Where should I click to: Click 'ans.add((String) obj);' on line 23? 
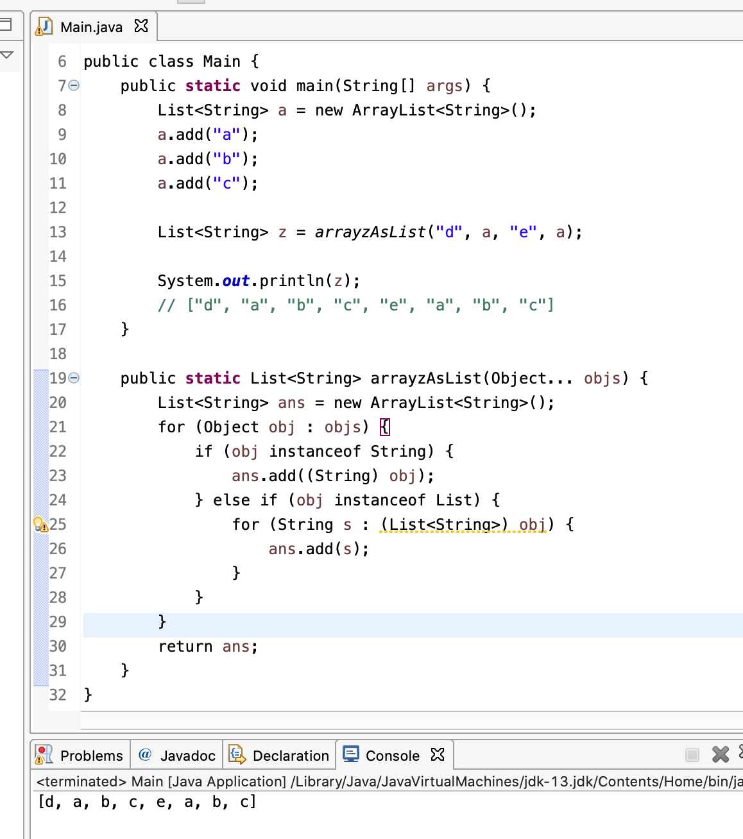[333, 476]
